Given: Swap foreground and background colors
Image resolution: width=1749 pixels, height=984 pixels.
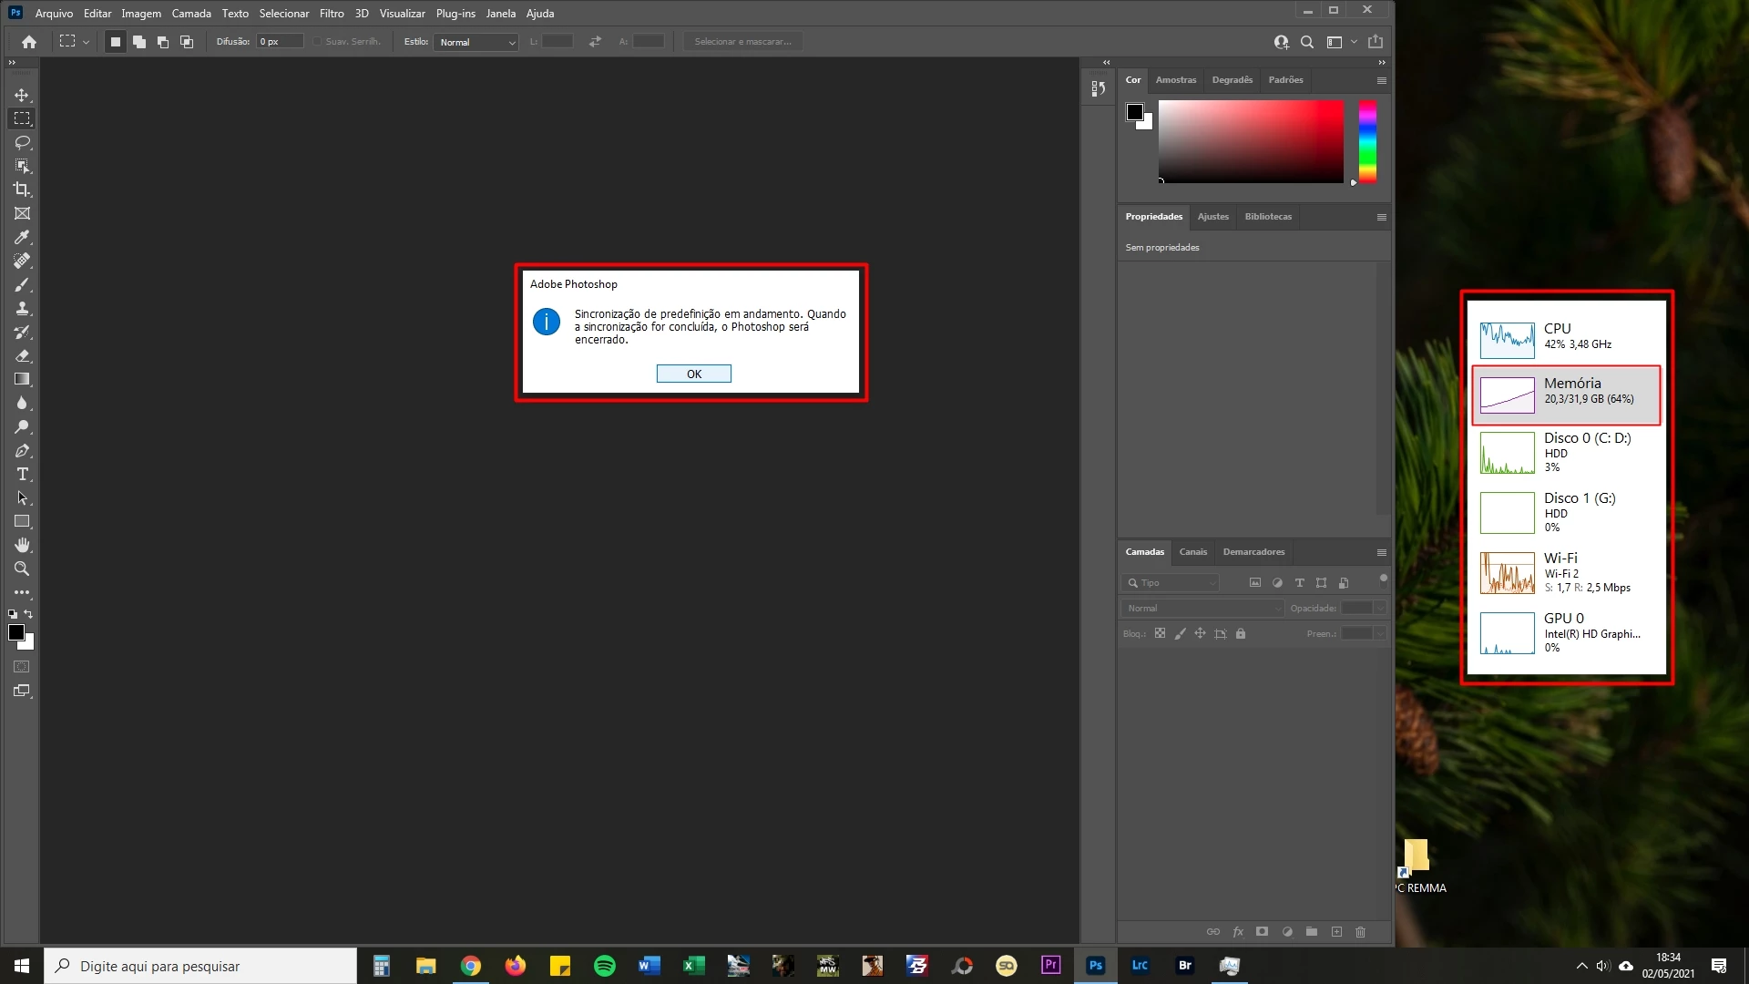Looking at the screenshot, I should coord(28,614).
